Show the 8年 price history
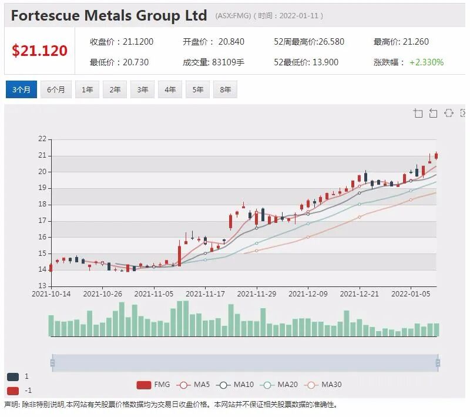This screenshot has width=470, height=417. (x=225, y=89)
